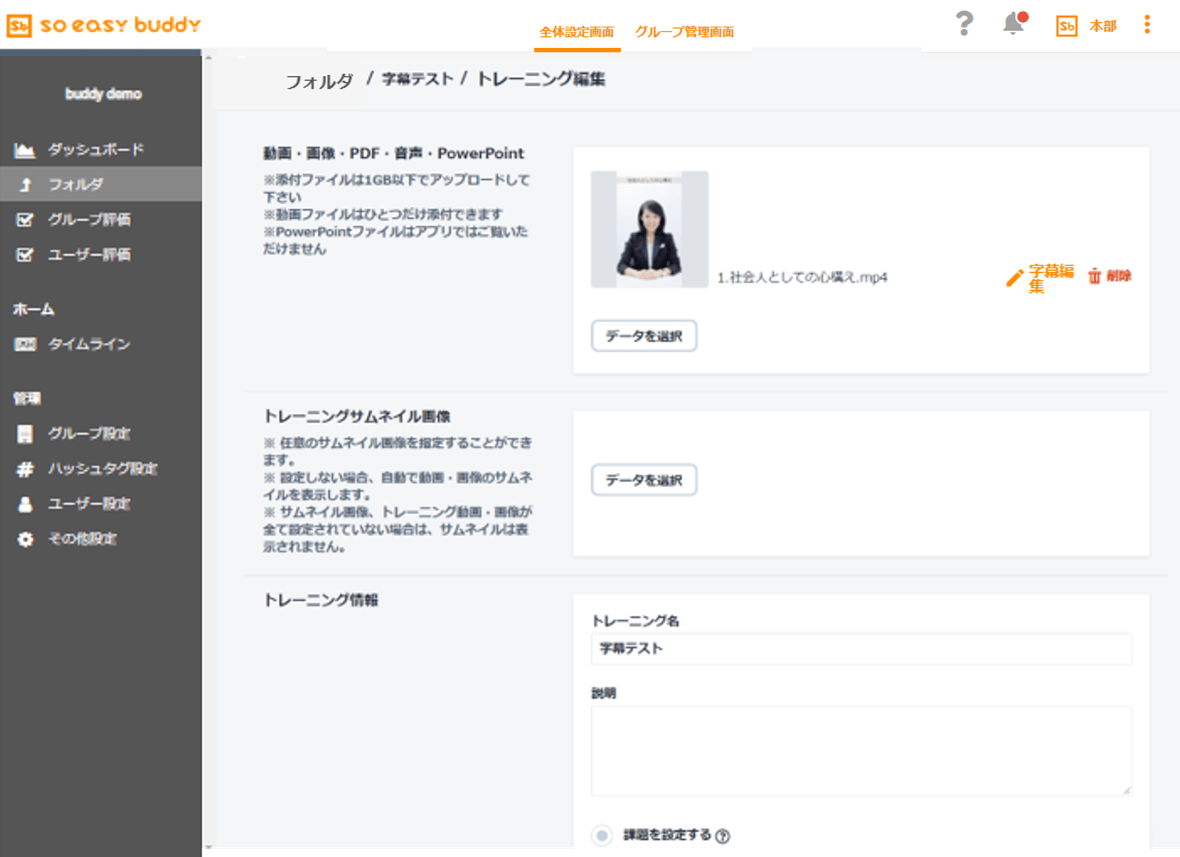Toggle the 課題を設定する radio option

(602, 836)
